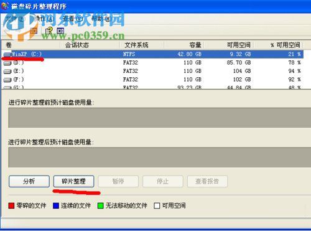This screenshot has height=231, width=311.
Task: Open the 文件 menu
Action: [15, 19]
